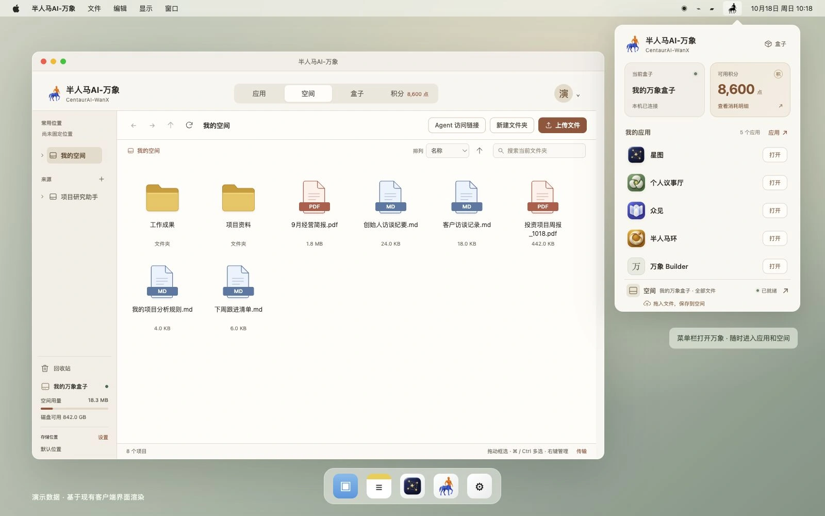Toggle sort direction arrow next to 名称
Screen dimensions: 825x516
click(480, 151)
